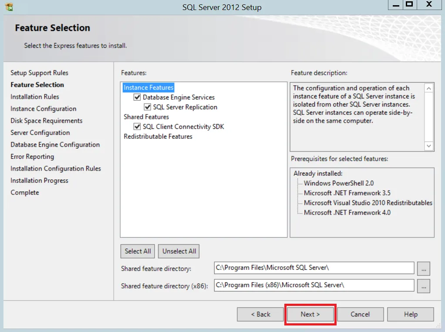Uncheck the SQL Server Replication checkbox
The height and width of the screenshot is (332, 445).
tap(147, 107)
